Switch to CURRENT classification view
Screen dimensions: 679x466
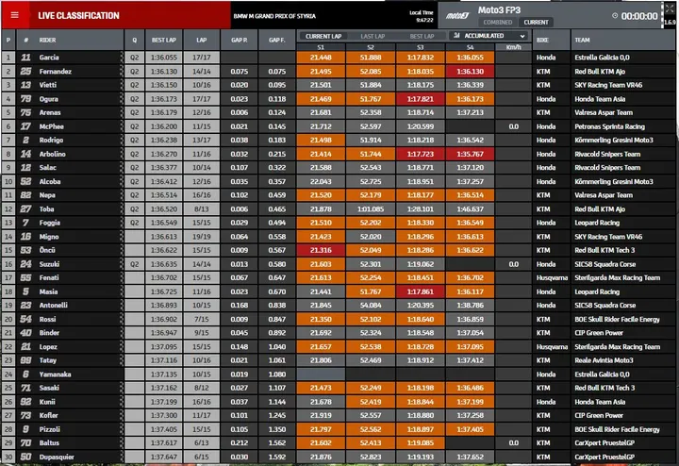pos(536,22)
